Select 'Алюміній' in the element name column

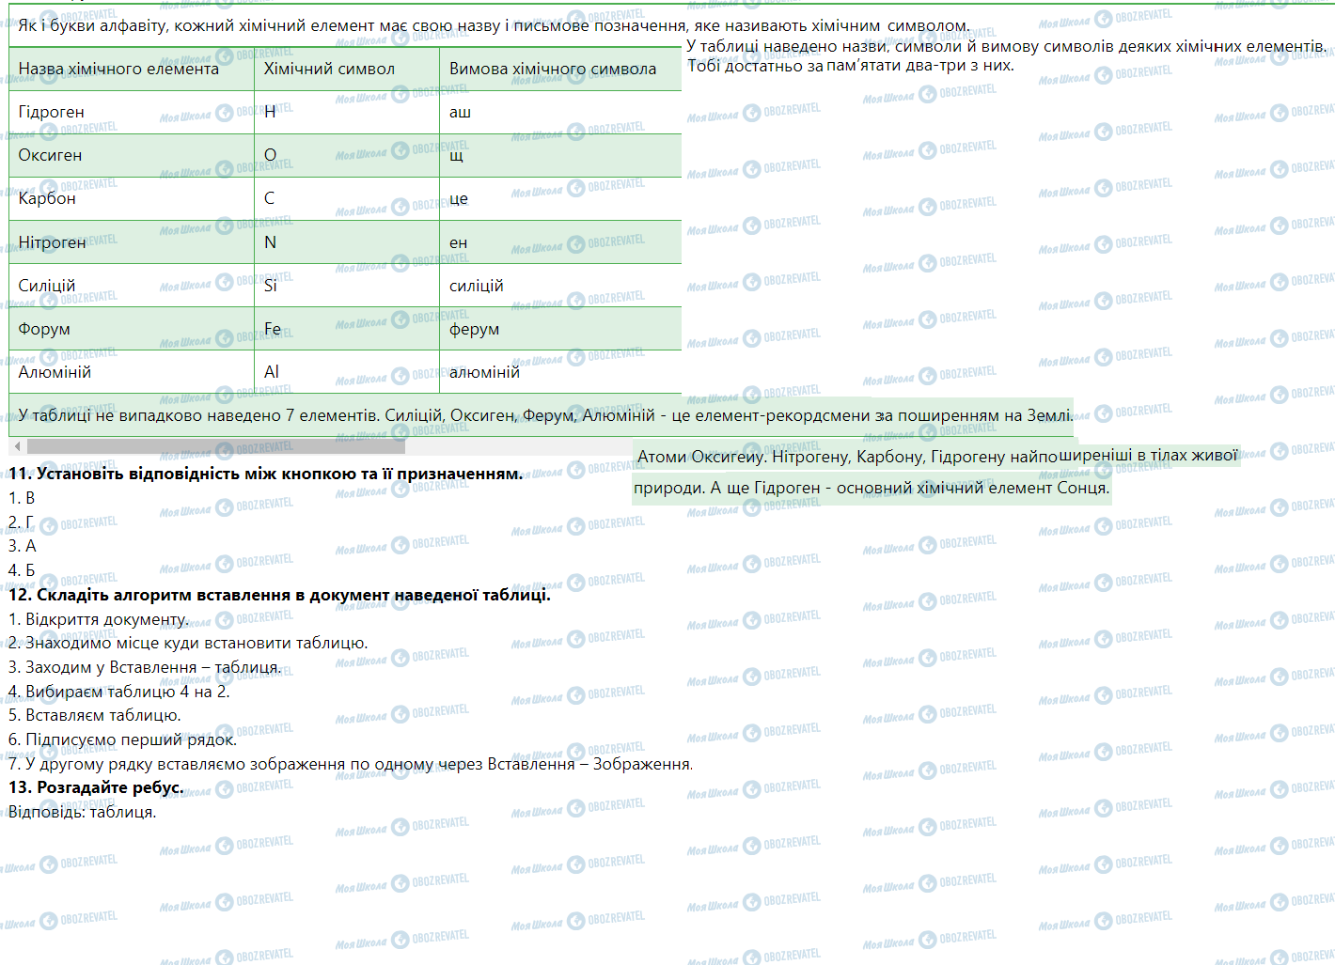click(x=132, y=372)
